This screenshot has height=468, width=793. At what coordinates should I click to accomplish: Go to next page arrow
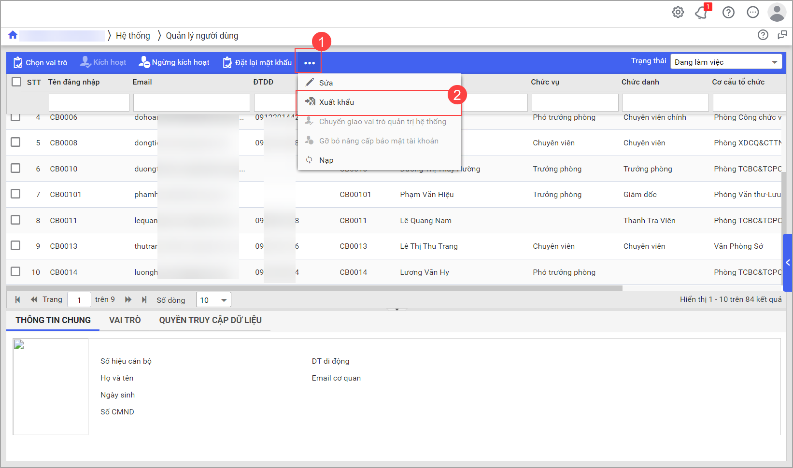click(128, 300)
